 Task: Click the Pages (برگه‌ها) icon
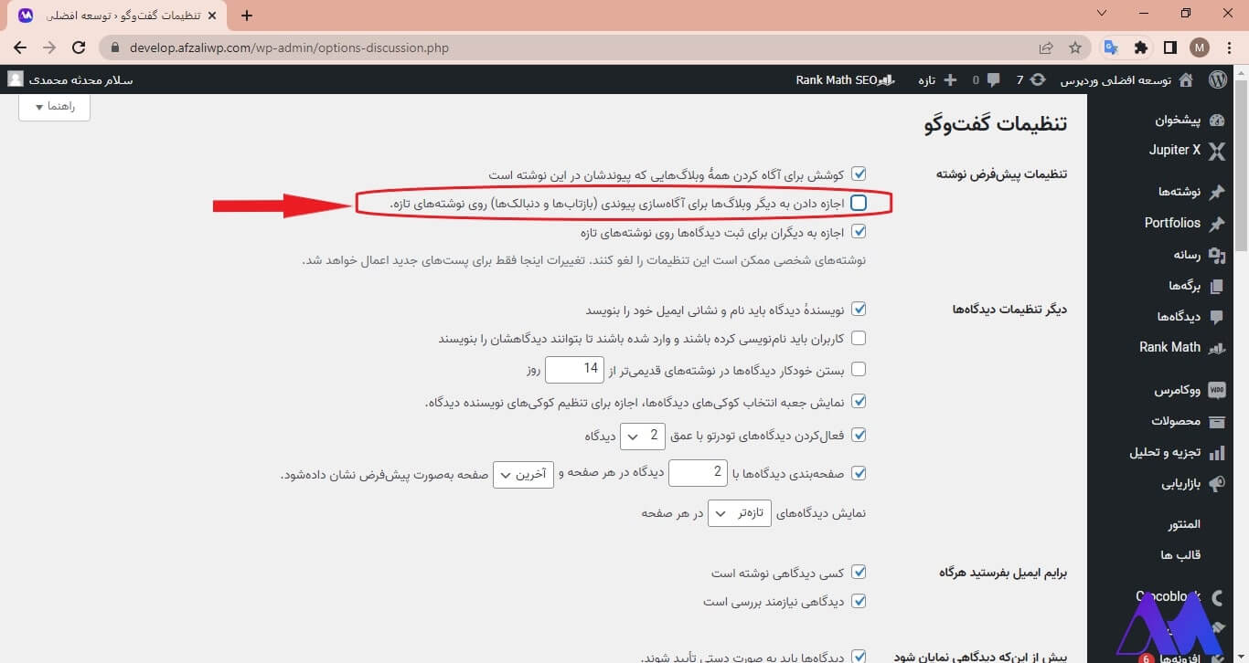[1216, 287]
